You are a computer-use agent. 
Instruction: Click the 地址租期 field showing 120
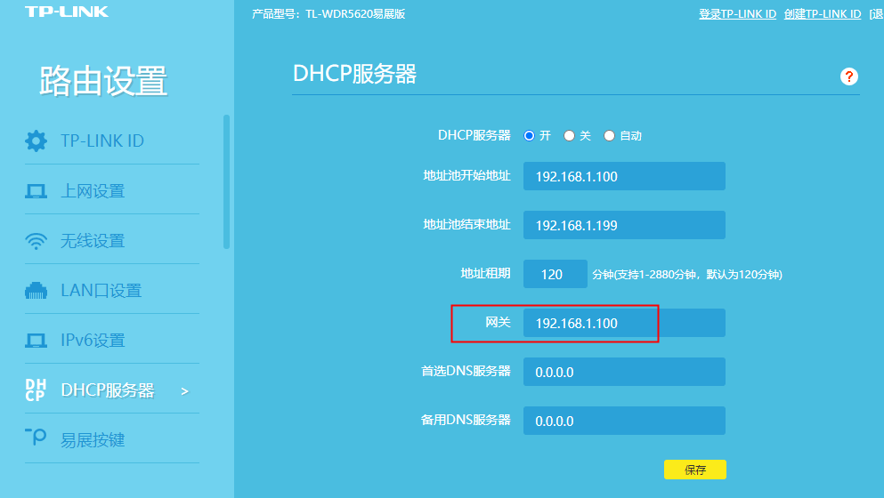click(556, 275)
